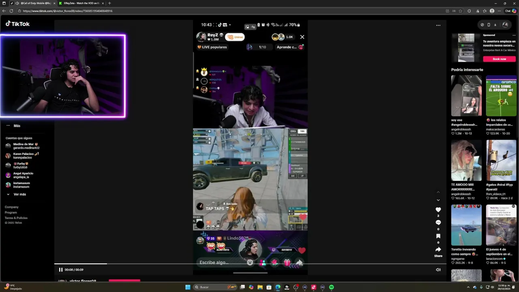Open the Company footer link

[12, 207]
